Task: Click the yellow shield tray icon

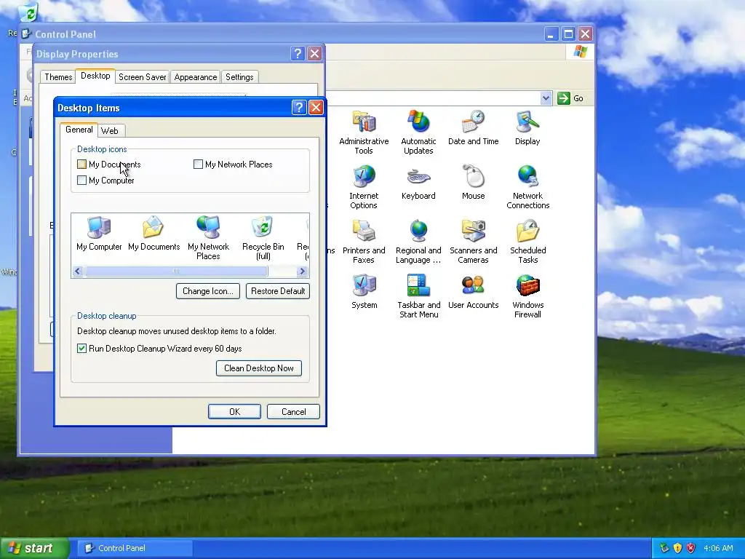Action: click(x=677, y=548)
